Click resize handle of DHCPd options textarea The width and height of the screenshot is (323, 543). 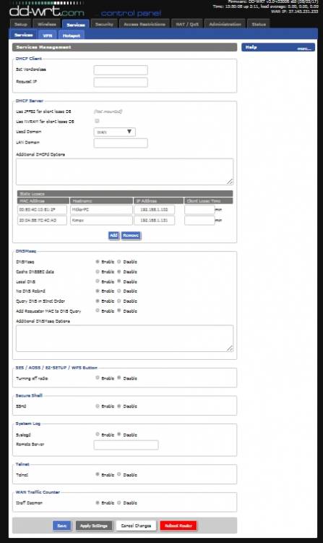tap(230, 181)
